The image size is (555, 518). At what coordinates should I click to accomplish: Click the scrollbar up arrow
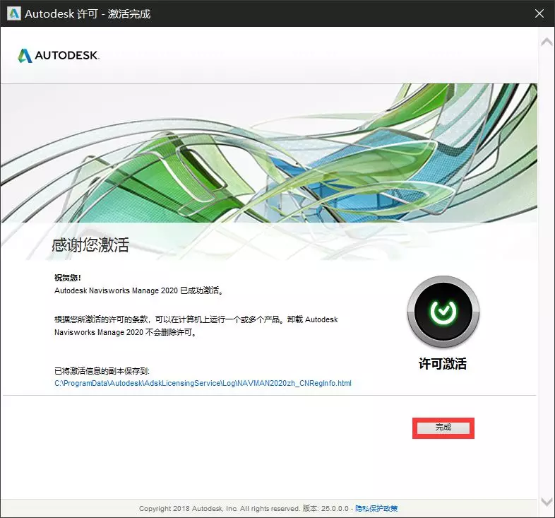(547, 42)
